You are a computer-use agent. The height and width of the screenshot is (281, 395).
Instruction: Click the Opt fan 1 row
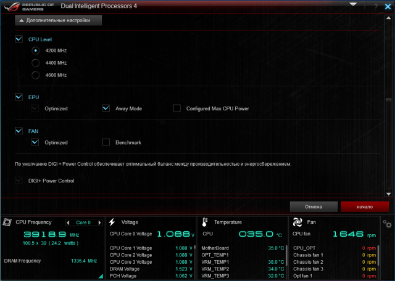tap(335, 276)
